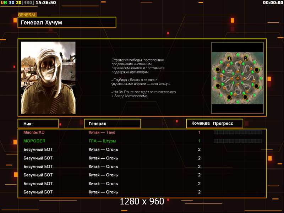Select player MOPODER in the list
The height and width of the screenshot is (213, 284).
click(x=34, y=141)
